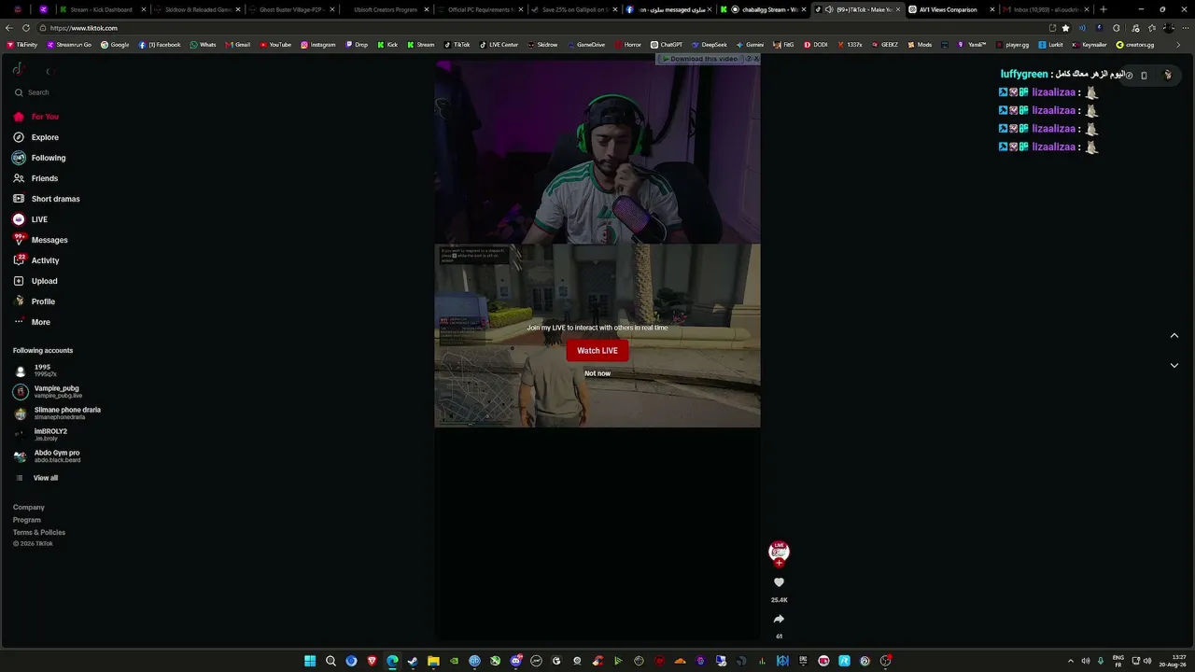Open the Gemini bookmark
The width and height of the screenshot is (1195, 672).
pyautogui.click(x=750, y=45)
